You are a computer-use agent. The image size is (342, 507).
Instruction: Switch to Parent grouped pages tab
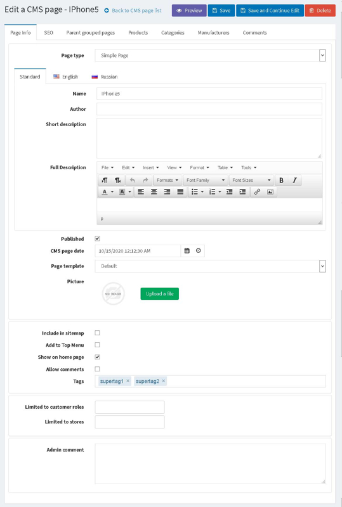91,33
